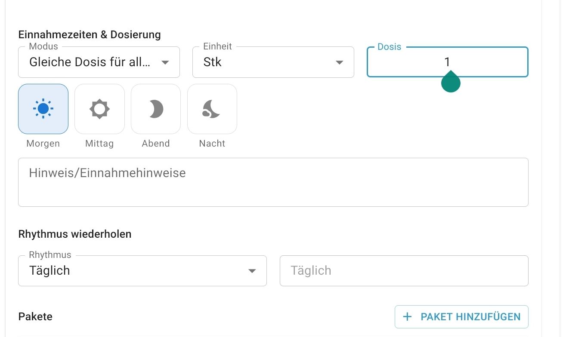Image resolution: width=566 pixels, height=337 pixels.
Task: Click the Täglich value in Rhythmus selector
Action: [x=49, y=271]
